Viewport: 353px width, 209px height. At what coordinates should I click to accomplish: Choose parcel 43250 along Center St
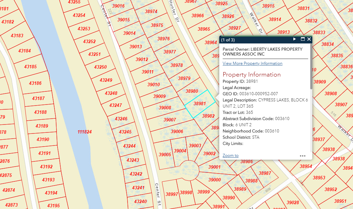coord(100,67)
